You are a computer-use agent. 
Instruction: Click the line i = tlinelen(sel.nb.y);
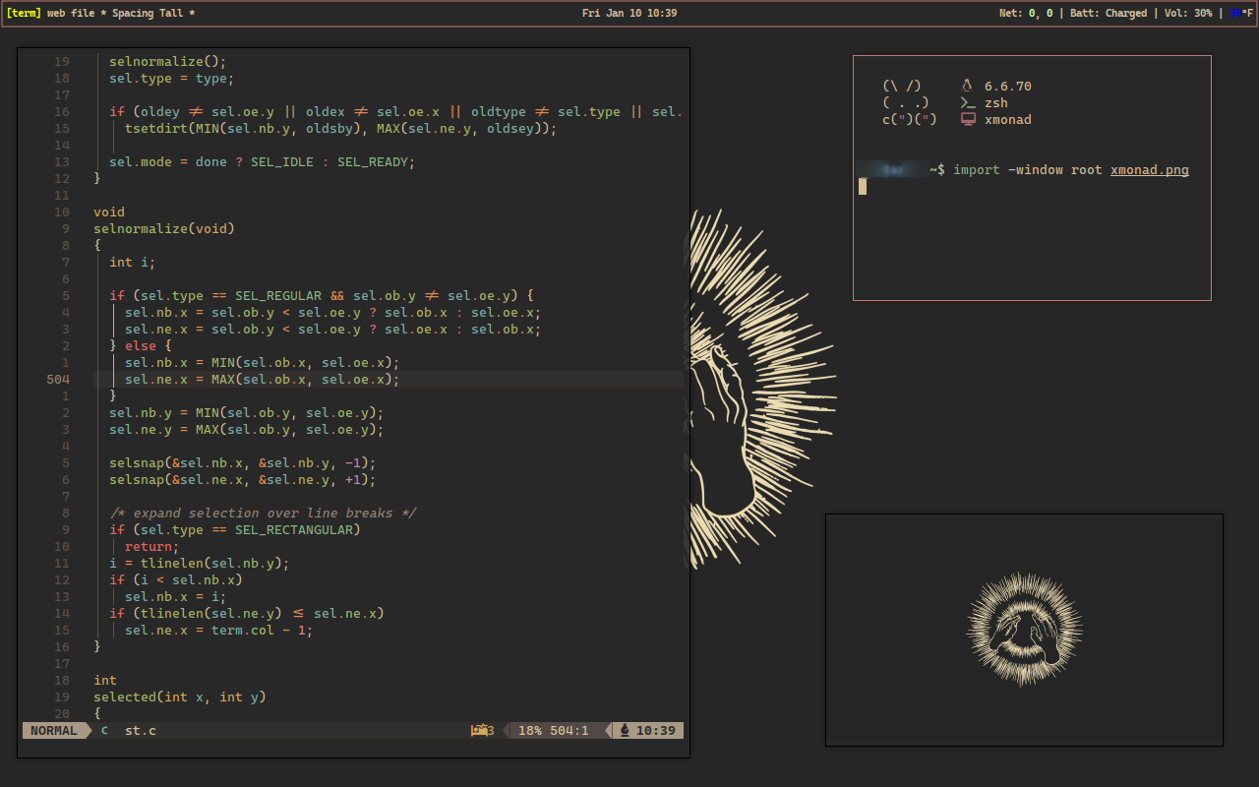(x=200, y=564)
